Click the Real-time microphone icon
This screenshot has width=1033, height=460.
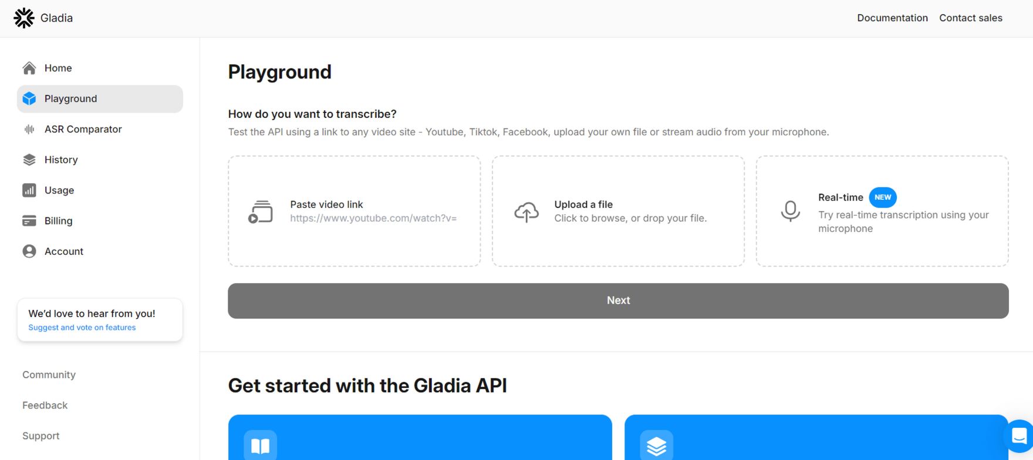coord(791,211)
